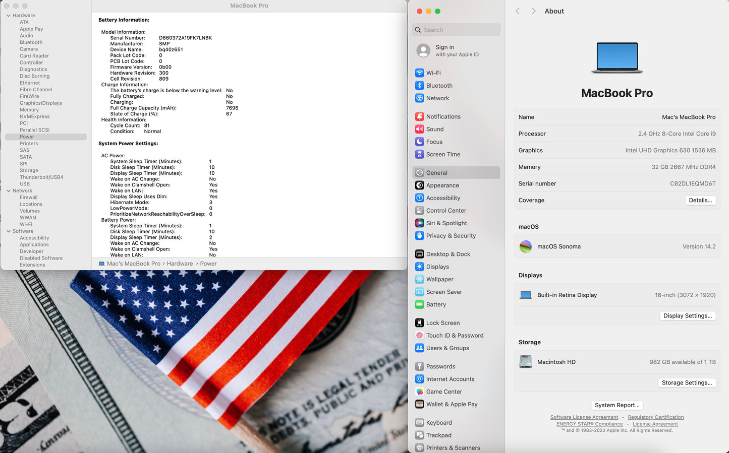Select the Screen Time hourglass icon
The image size is (729, 453).
[x=419, y=154]
